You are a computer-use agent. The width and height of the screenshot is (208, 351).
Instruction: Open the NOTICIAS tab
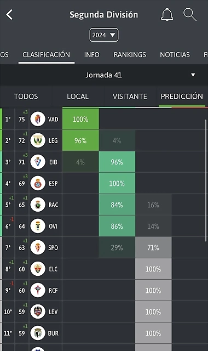click(x=175, y=55)
